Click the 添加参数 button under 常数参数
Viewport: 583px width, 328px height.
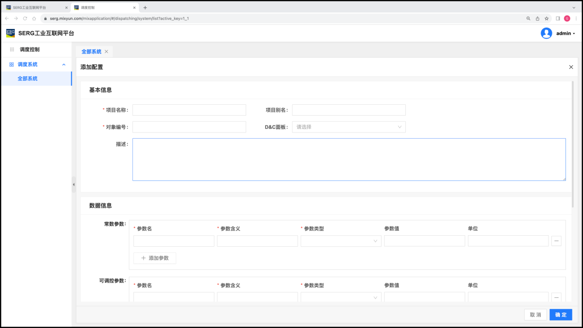click(x=155, y=258)
